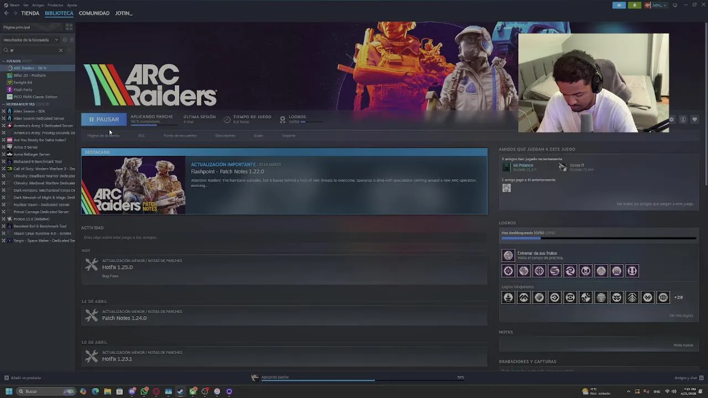Click the Big Picture mode monitor icon
This screenshot has width=708, height=398.
click(x=675, y=5)
